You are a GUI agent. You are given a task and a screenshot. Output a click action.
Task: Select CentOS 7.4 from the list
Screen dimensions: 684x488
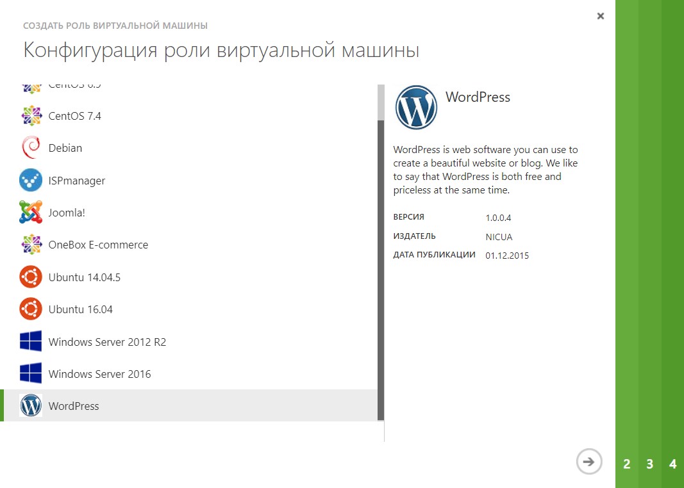(189, 116)
